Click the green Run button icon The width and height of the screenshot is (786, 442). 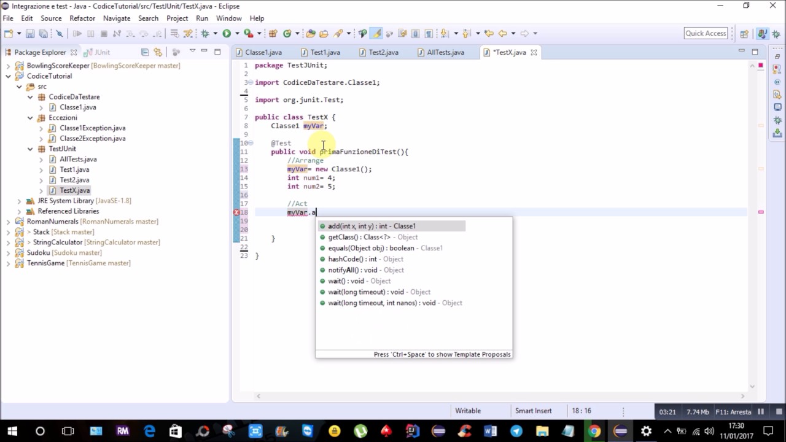227,34
